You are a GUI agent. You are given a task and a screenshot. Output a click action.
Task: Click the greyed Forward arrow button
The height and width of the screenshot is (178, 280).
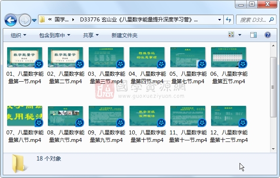click(x=25, y=20)
